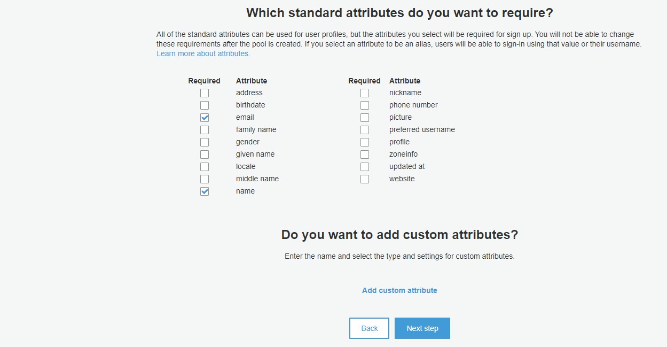
Task: Mark profile as required
Action: [365, 142]
